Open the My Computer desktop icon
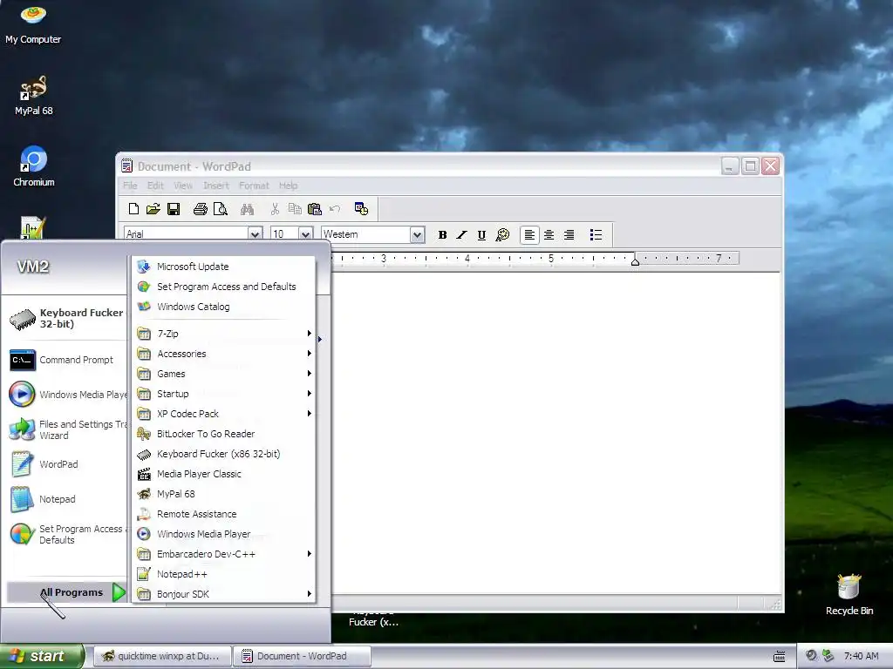 [33, 24]
